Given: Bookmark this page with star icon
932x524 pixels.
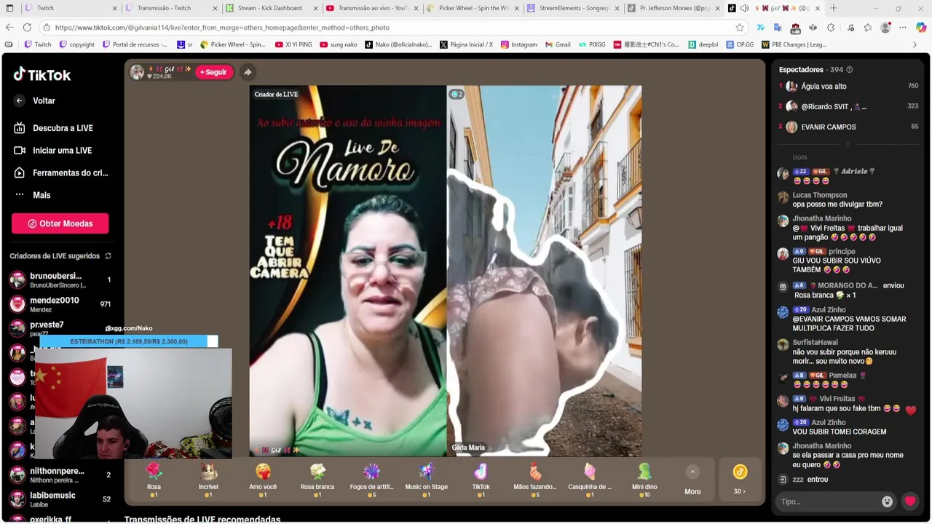Looking at the screenshot, I should point(740,27).
